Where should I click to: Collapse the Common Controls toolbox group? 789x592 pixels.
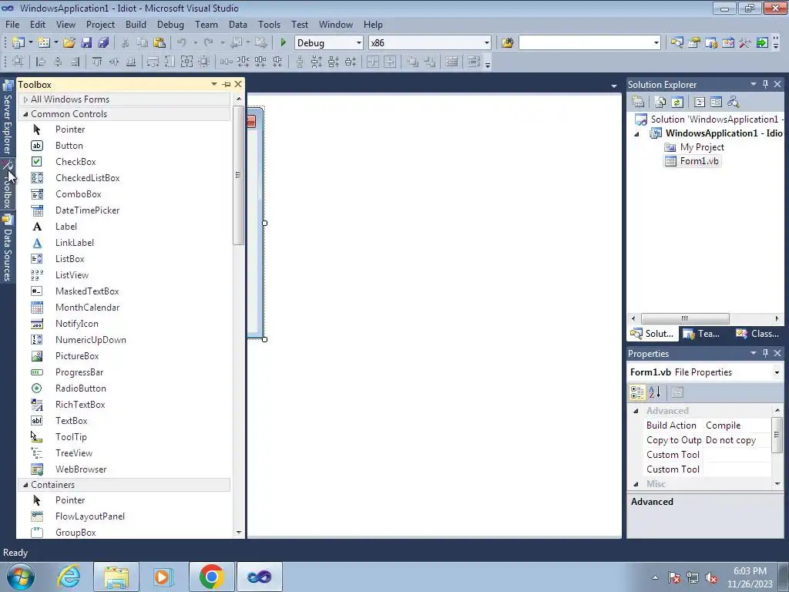click(x=25, y=114)
